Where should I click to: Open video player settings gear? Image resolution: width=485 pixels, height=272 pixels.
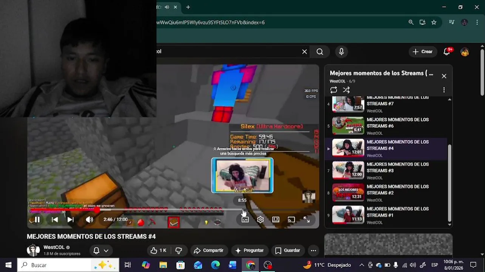pos(260,219)
